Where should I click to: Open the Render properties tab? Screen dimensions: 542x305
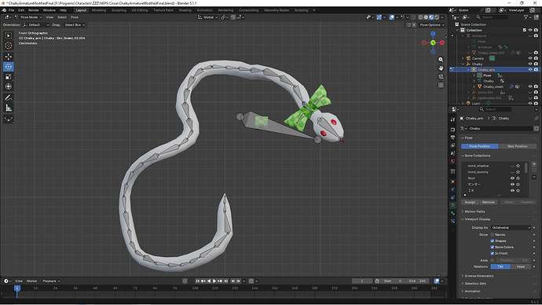pyautogui.click(x=452, y=130)
